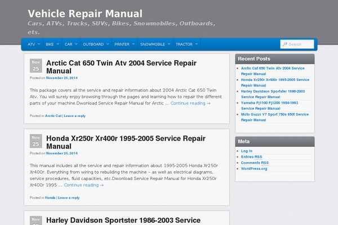Open the Arctic Cat category link
Screen dimensions: 338x225
(x=54, y=116)
